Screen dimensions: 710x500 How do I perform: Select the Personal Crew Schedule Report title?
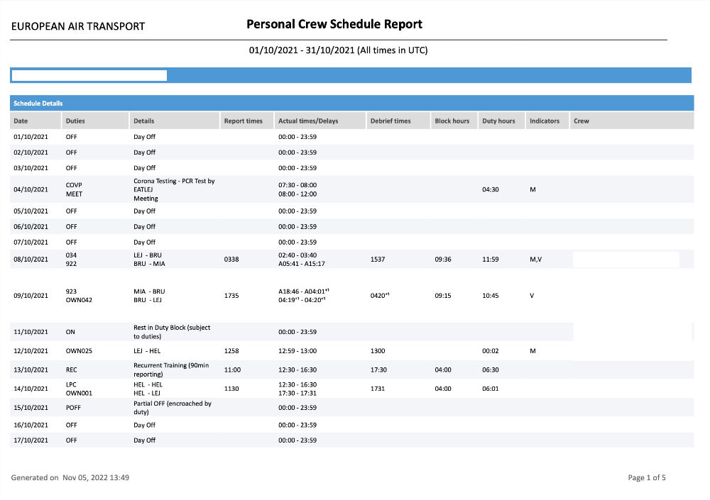(x=334, y=24)
